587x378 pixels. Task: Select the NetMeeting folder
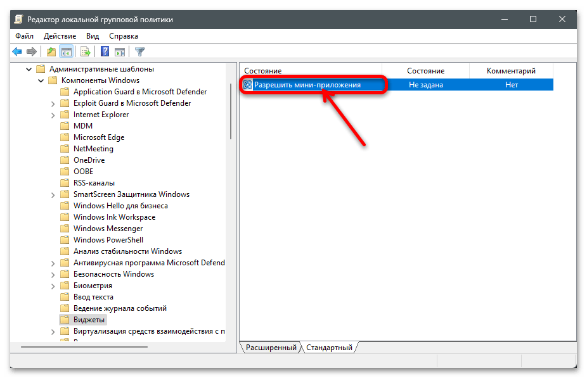point(93,148)
